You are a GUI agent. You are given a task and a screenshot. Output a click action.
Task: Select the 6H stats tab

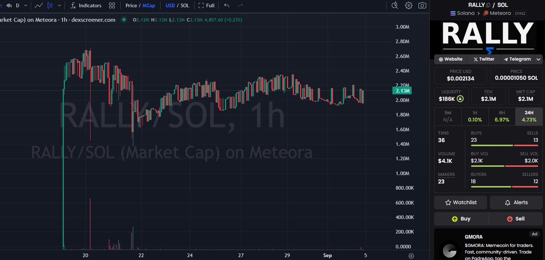[502, 116]
